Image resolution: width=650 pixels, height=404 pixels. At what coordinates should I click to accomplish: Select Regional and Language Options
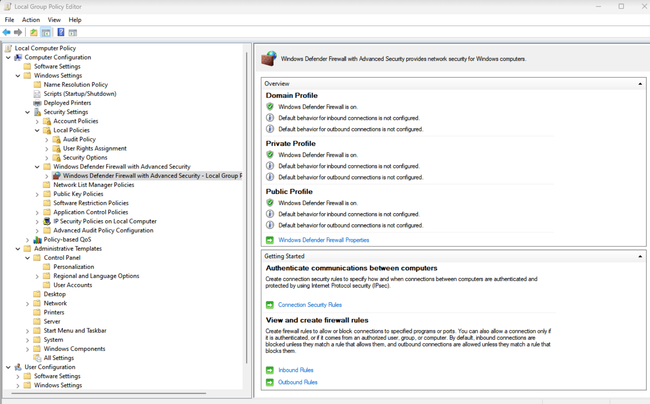[96, 276]
